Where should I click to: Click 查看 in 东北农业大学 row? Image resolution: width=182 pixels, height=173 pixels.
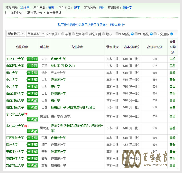pyautogui.click(x=172, y=116)
